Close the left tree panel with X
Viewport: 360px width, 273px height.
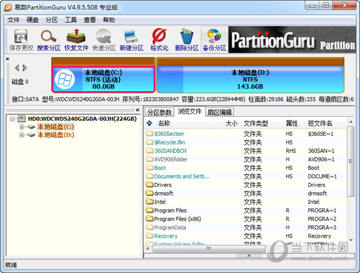(x=137, y=110)
